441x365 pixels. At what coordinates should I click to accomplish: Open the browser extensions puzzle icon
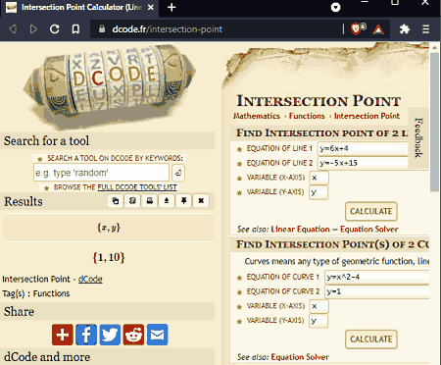point(405,29)
